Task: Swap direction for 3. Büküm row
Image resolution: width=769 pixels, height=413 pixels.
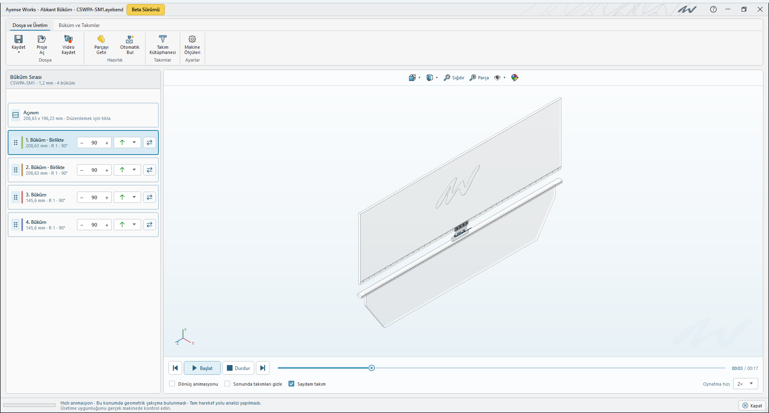Action: coord(150,197)
